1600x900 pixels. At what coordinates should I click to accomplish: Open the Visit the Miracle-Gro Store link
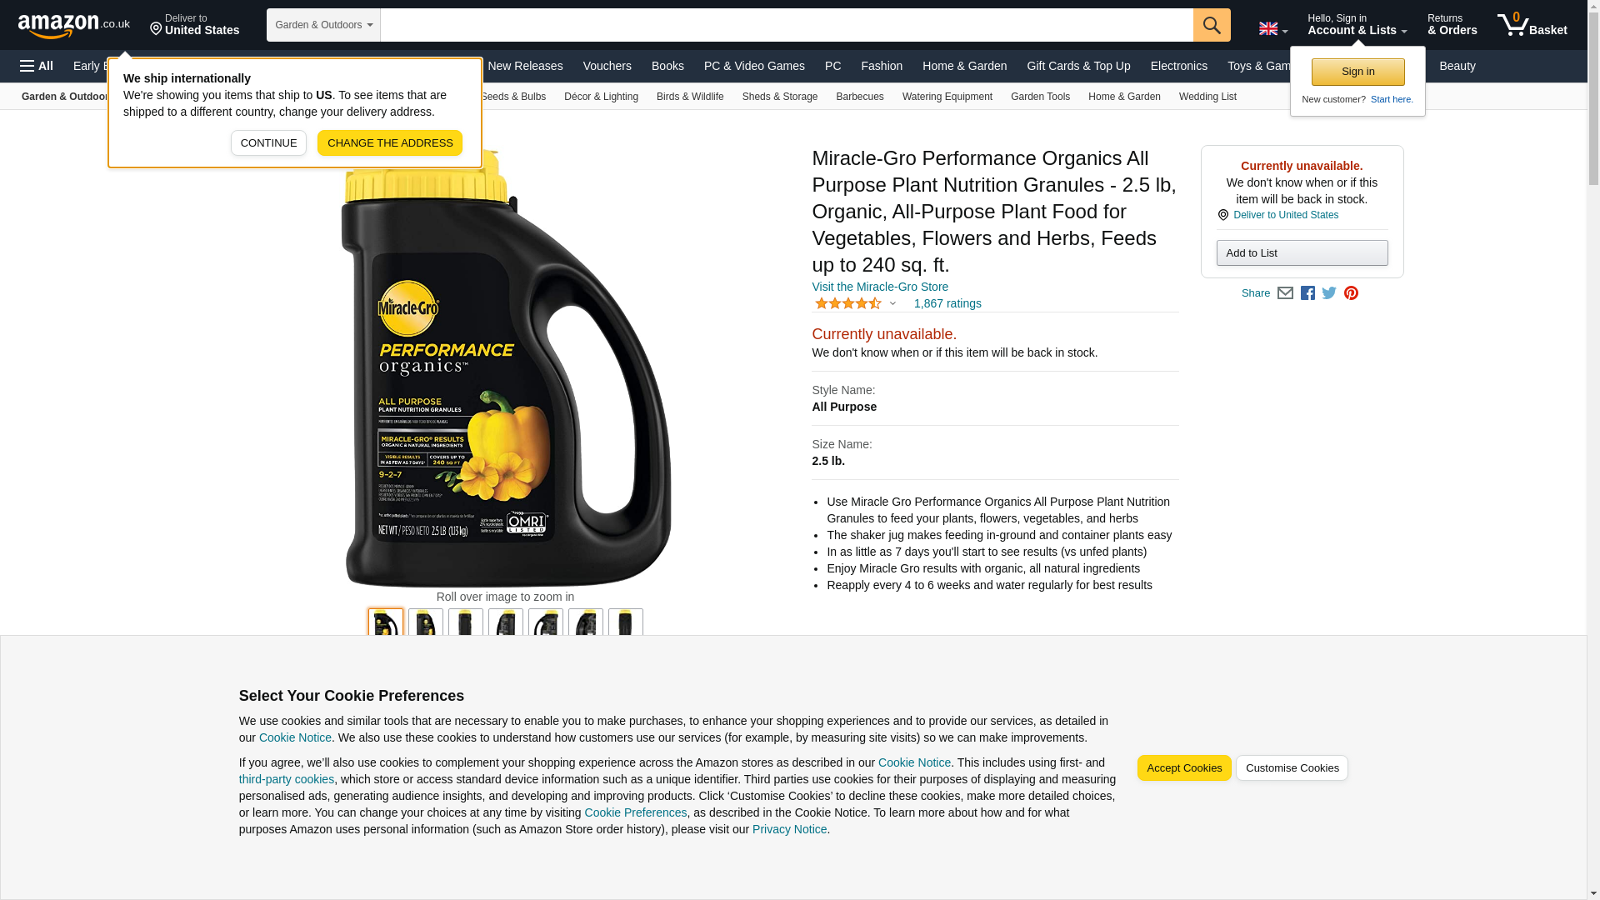(880, 287)
